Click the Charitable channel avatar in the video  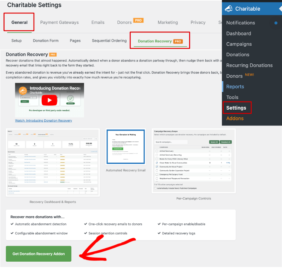pos(23,91)
